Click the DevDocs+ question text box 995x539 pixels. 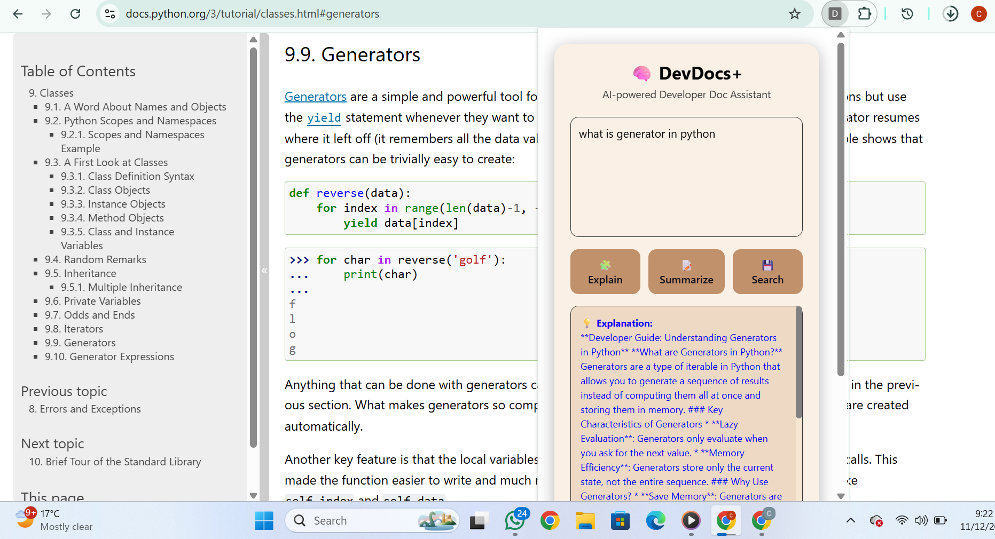click(686, 177)
